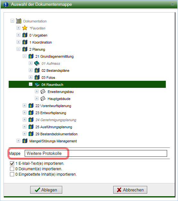Cancel using the Abbrechen button
178x201 pixels.
tap(130, 190)
